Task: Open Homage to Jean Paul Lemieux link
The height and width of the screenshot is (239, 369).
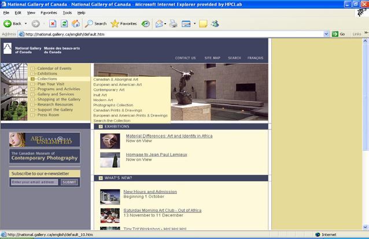Action: pyautogui.click(x=157, y=155)
